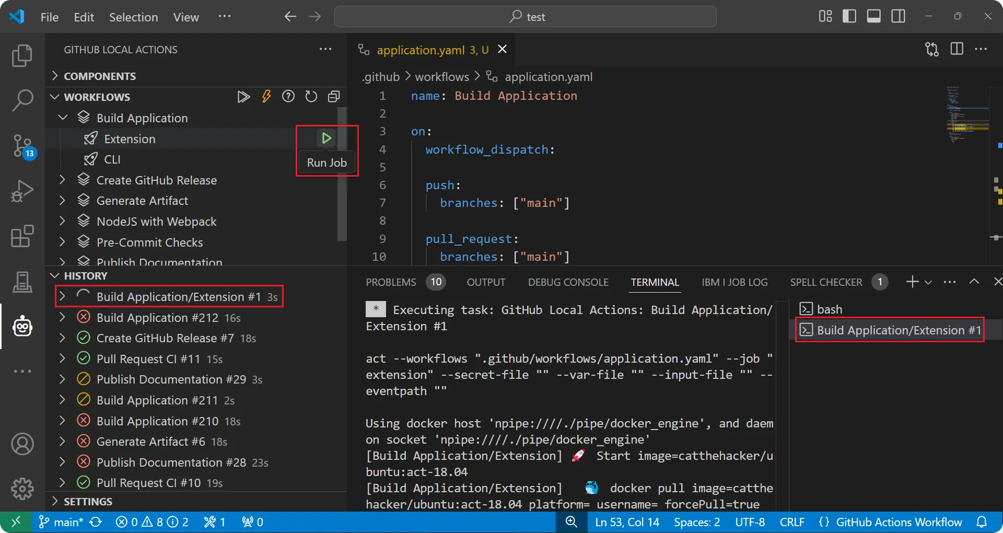Viewport: 1003px width, 533px height.
Task: Expand Create GitHub Release workflow
Action: [63, 180]
